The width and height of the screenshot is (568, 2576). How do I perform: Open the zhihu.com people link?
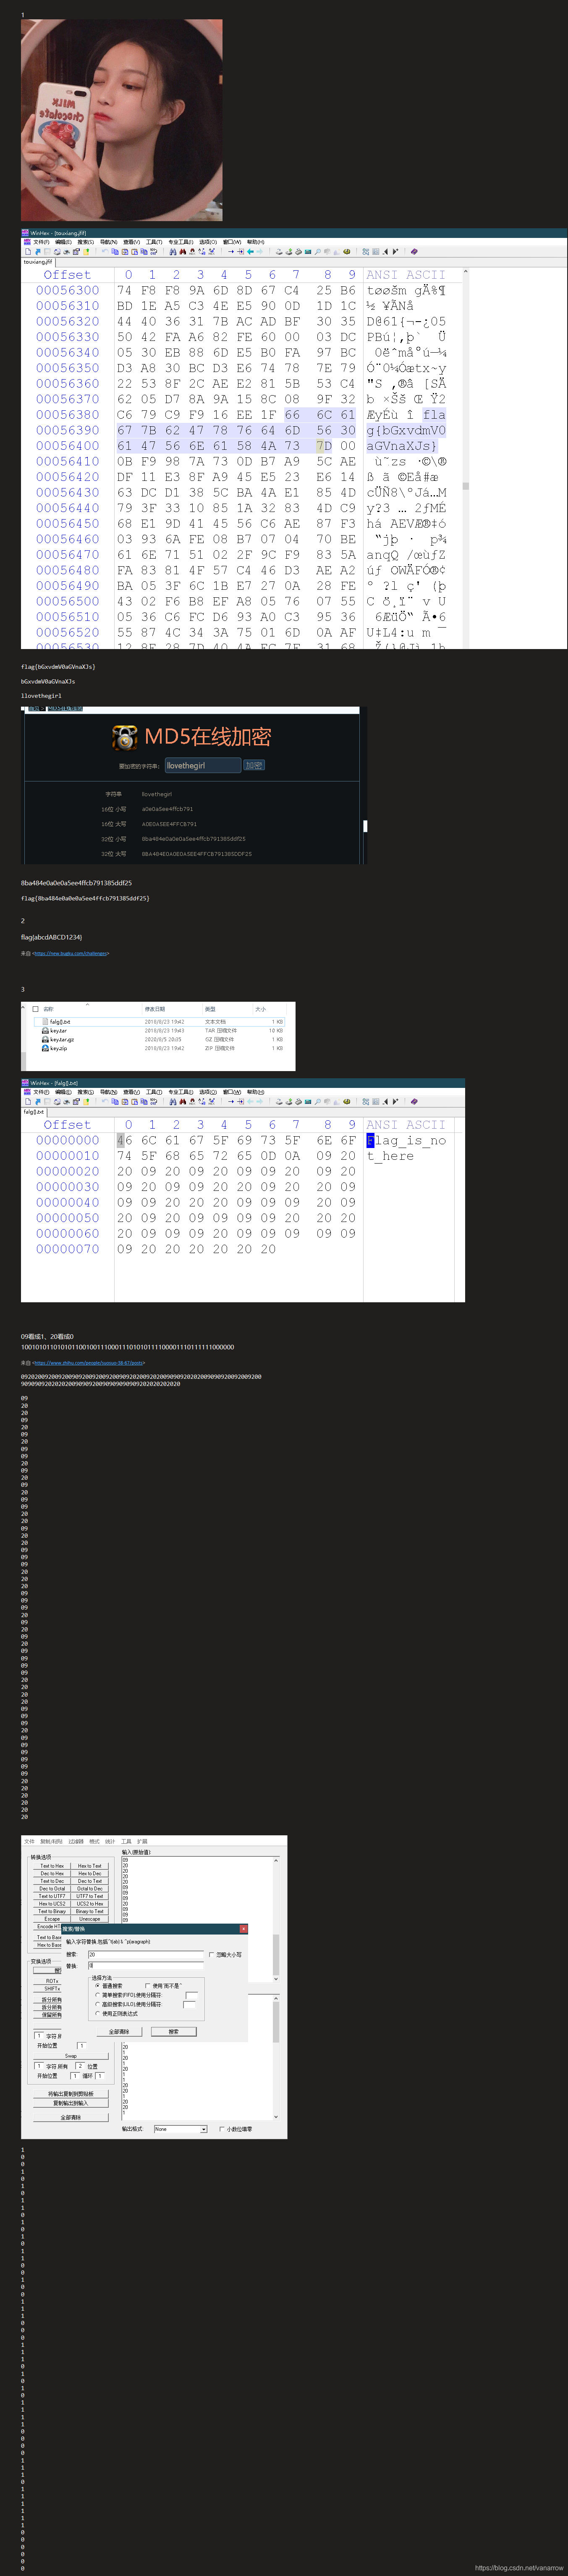pos(89,1362)
